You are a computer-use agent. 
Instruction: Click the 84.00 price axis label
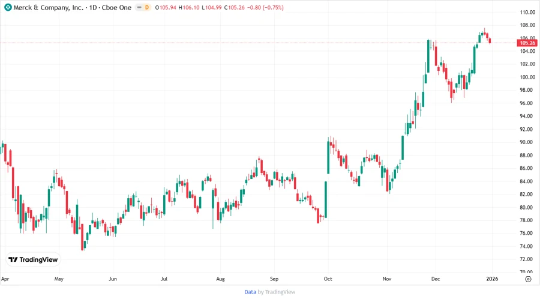click(527, 181)
